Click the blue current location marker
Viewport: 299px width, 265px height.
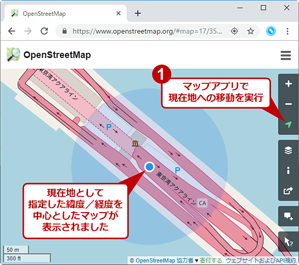click(x=149, y=167)
